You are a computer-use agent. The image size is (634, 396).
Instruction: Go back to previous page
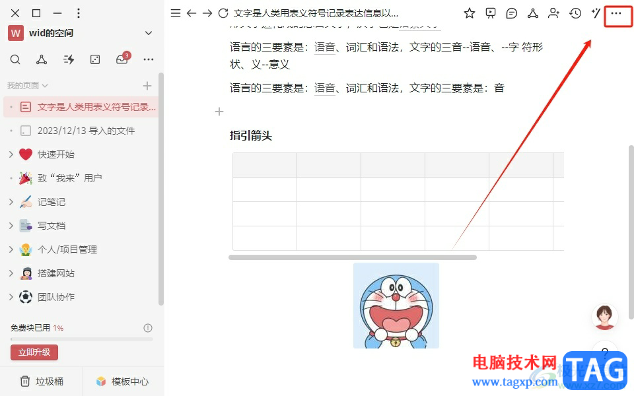point(192,13)
